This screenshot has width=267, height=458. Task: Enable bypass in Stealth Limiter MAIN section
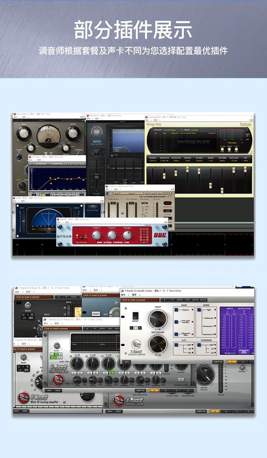click(x=176, y=310)
